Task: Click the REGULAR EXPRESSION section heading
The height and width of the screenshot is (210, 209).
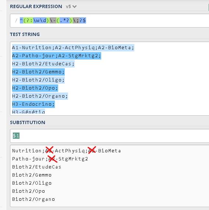Action: tap(36, 7)
